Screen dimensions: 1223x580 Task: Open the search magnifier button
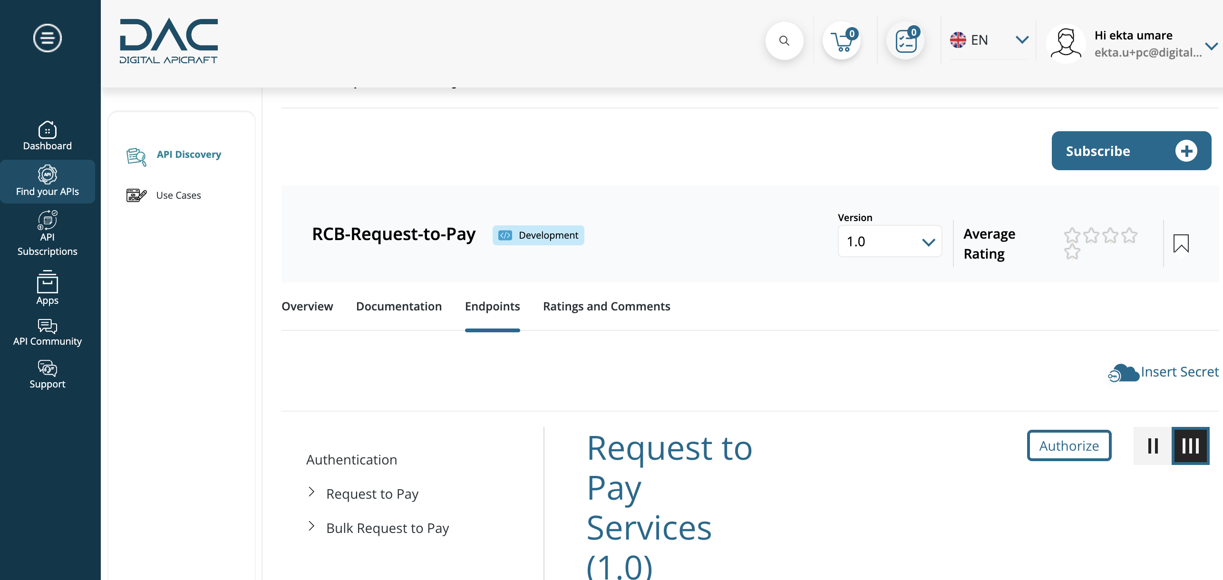(785, 41)
